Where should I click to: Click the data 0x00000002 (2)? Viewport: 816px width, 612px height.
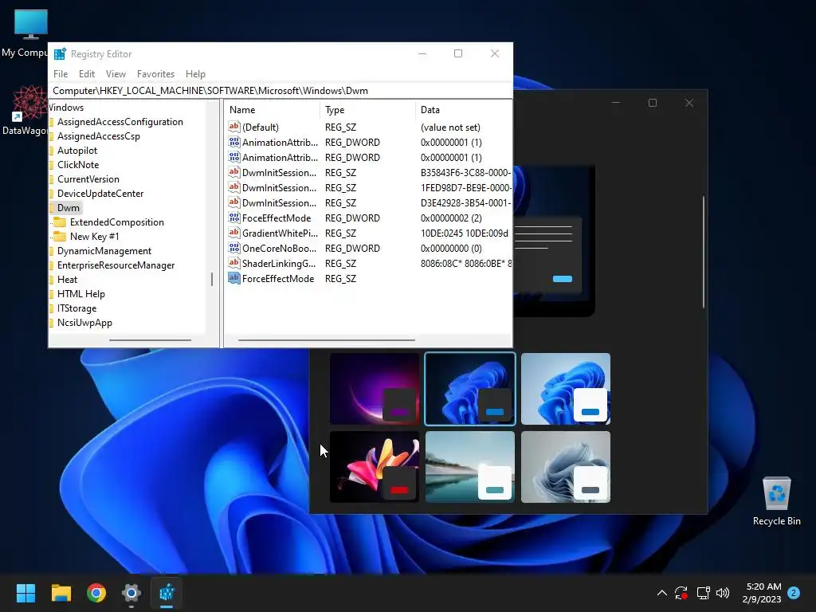(x=451, y=218)
